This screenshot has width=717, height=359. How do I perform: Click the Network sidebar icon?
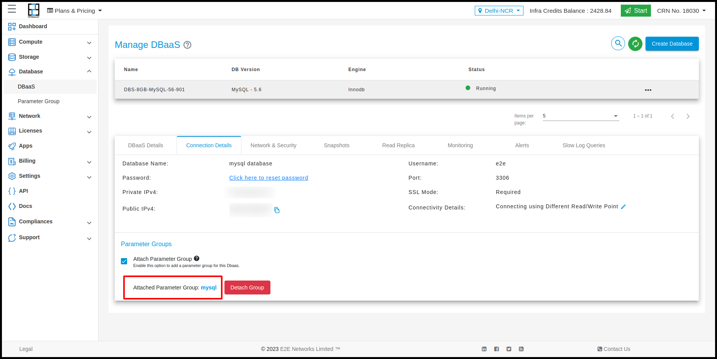[x=12, y=116]
